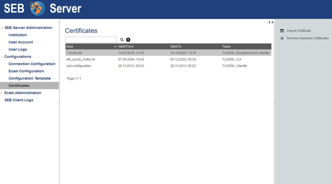Expand the Exam Administration section
The image size is (332, 184).
2,93
